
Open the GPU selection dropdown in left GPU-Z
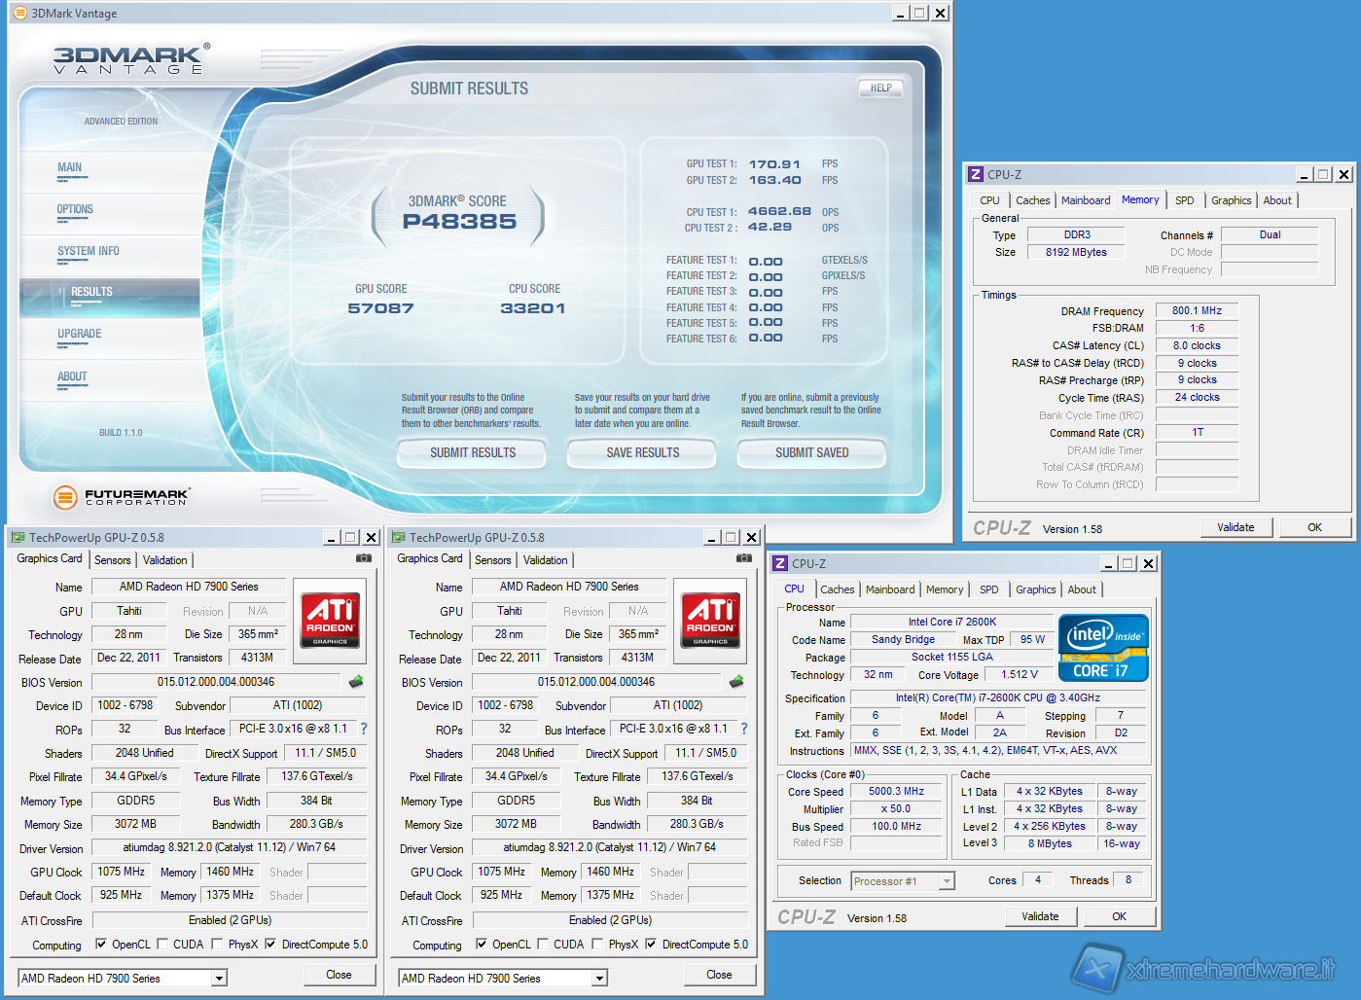point(219,979)
